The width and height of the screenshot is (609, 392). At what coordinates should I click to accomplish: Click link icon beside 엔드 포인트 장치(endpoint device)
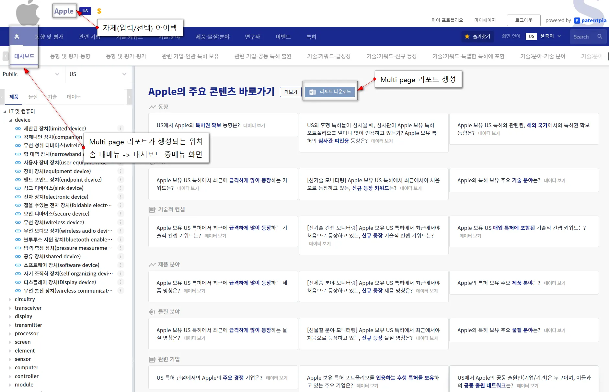pyautogui.click(x=18, y=180)
